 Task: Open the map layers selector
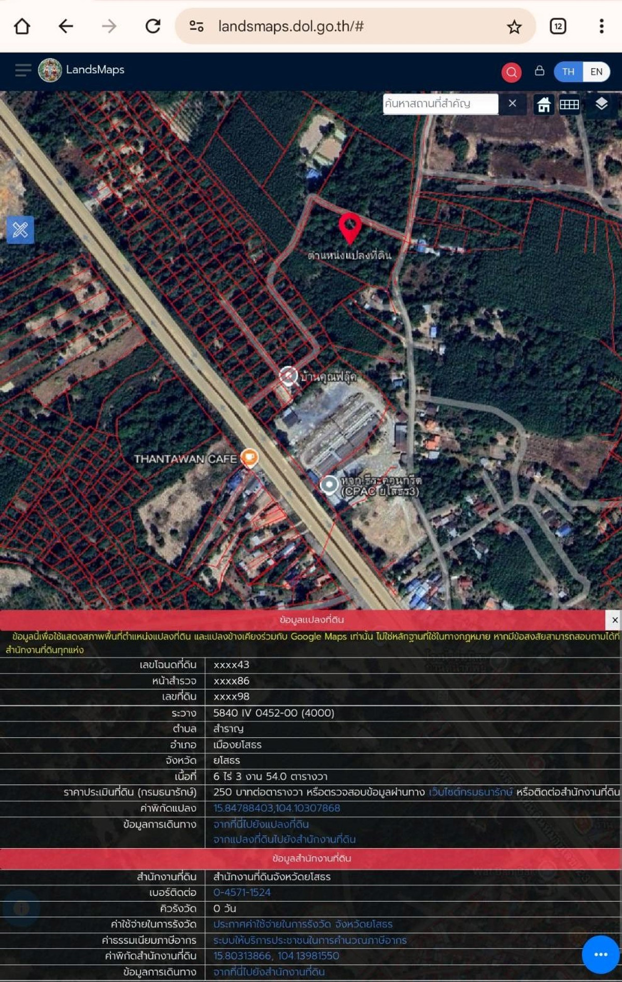[x=601, y=104]
